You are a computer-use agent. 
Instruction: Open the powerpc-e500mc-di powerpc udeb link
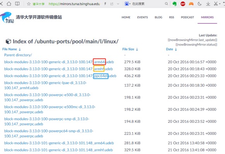[x=50, y=109]
